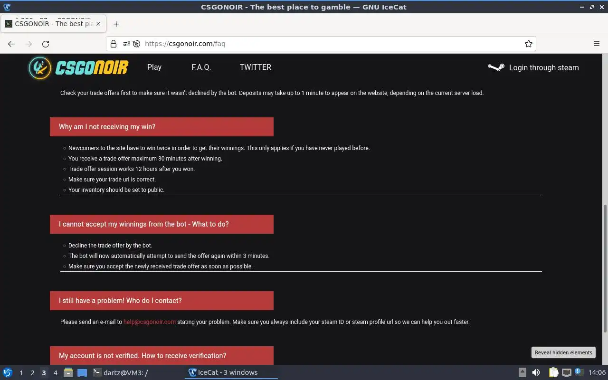The image size is (608, 380).
Task: Click the window menu icon in title bar
Action: point(7,7)
